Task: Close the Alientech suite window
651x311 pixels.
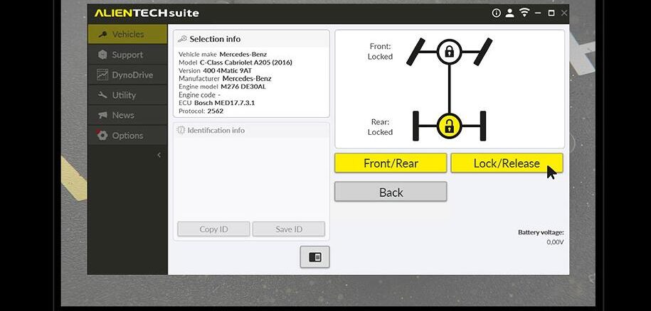Action: pos(563,13)
